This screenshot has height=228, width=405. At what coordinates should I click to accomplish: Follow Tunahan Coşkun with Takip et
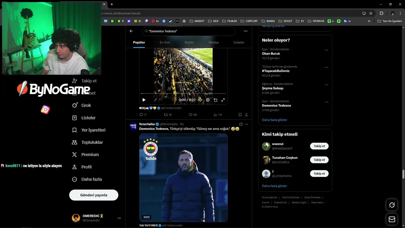(x=319, y=160)
